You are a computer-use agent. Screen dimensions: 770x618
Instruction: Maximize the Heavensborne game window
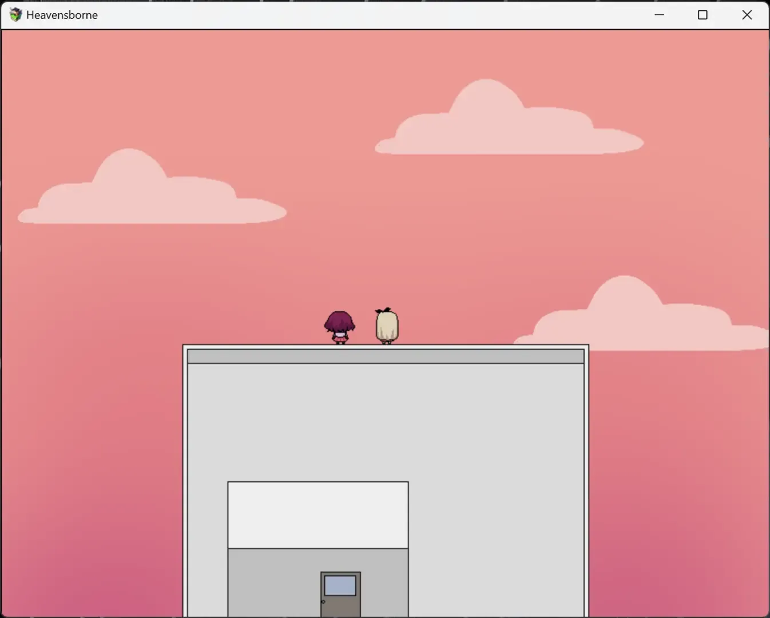click(x=702, y=15)
